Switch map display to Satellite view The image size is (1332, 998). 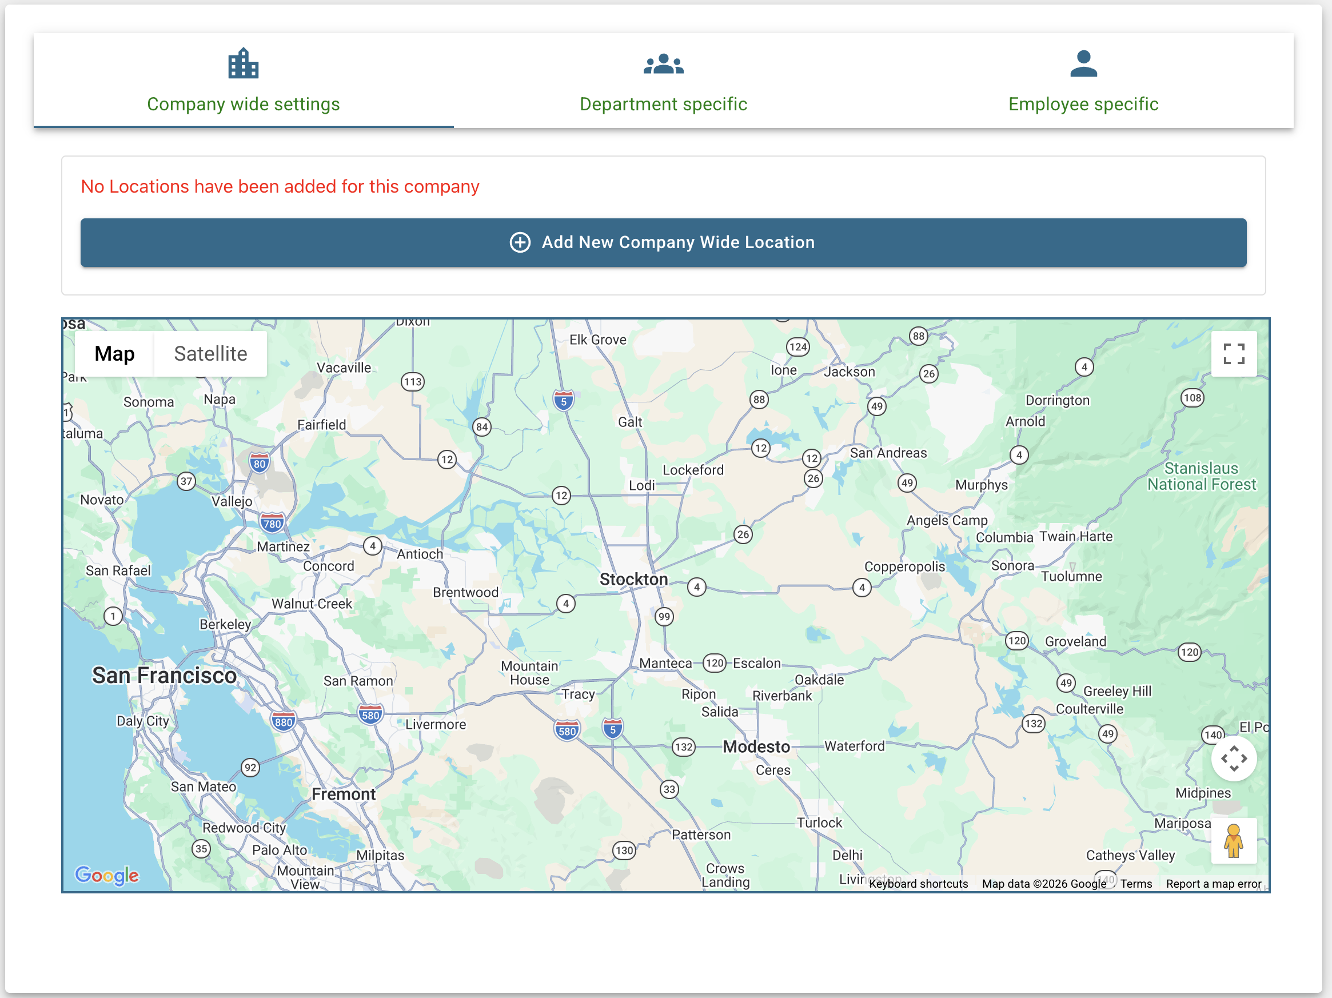(210, 353)
